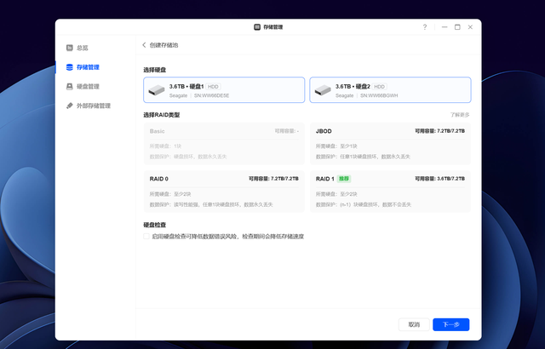This screenshot has width=545, height=349.
Task: Click the hard drive image of 硬盘2
Action: [323, 90]
